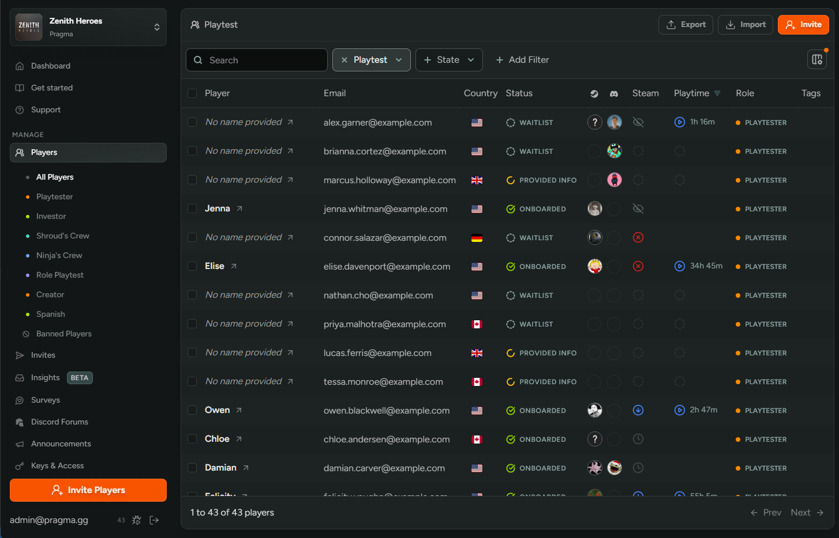Image resolution: width=839 pixels, height=538 pixels.
Task: Click the Discord column header icon
Action: click(614, 93)
